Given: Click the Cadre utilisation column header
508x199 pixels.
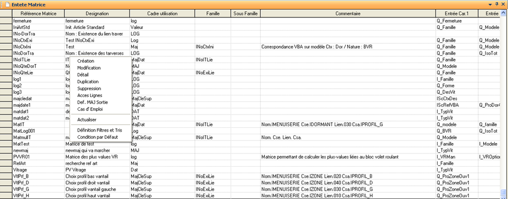Looking at the screenshot, I should pyautogui.click(x=162, y=14).
